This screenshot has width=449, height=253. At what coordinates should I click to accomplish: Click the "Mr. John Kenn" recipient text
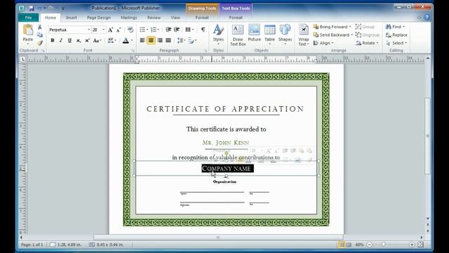coord(226,143)
